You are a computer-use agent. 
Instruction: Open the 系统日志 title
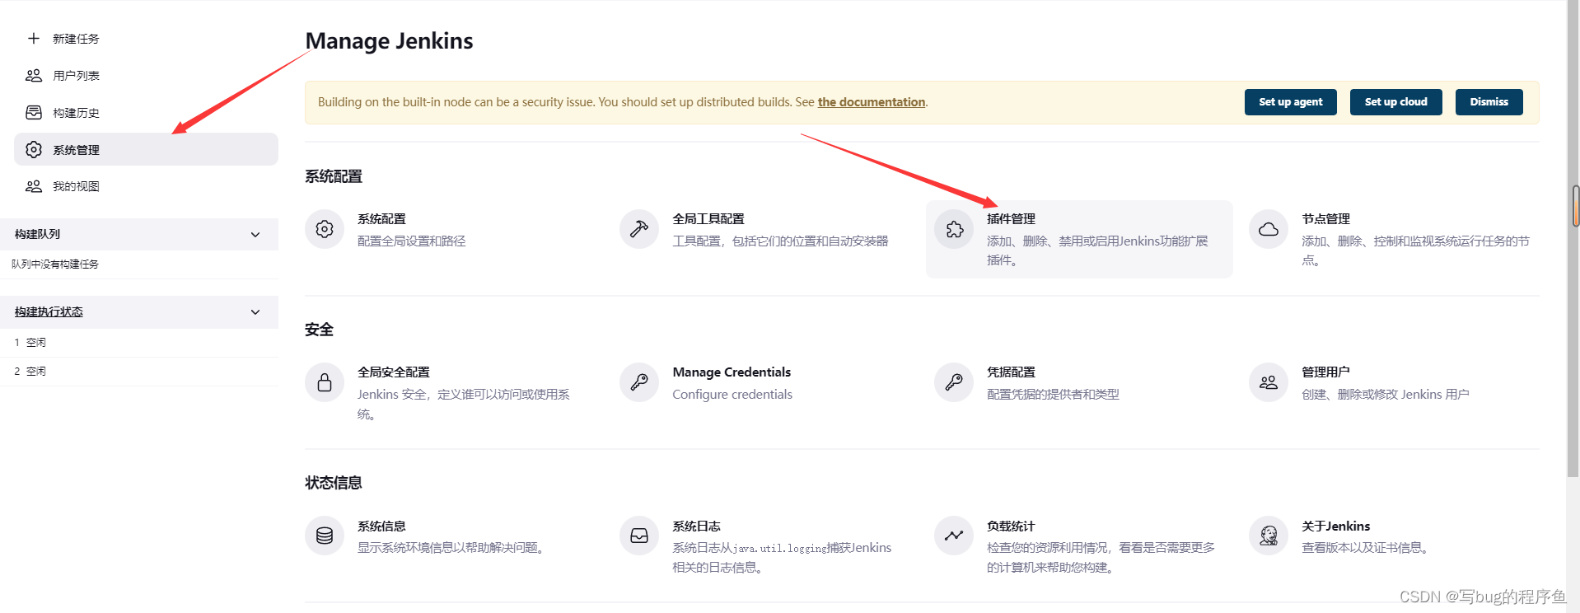coord(696,526)
